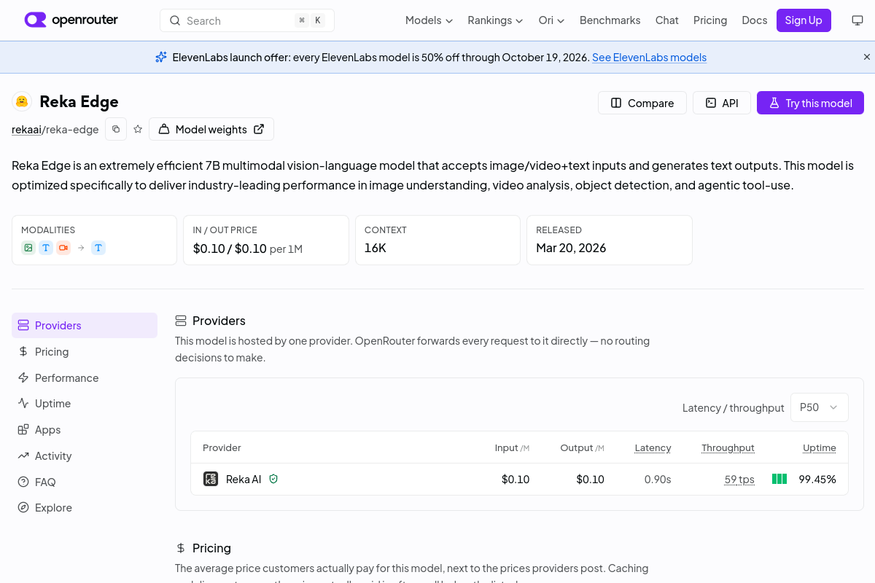Open the API button for this model

(x=722, y=103)
